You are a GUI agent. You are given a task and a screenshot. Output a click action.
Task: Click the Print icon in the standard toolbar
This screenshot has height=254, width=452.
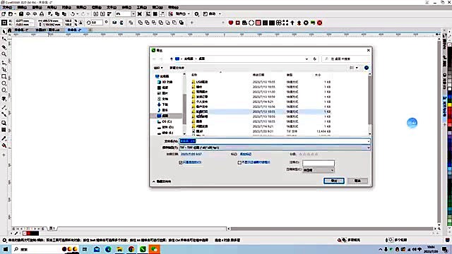42,14
